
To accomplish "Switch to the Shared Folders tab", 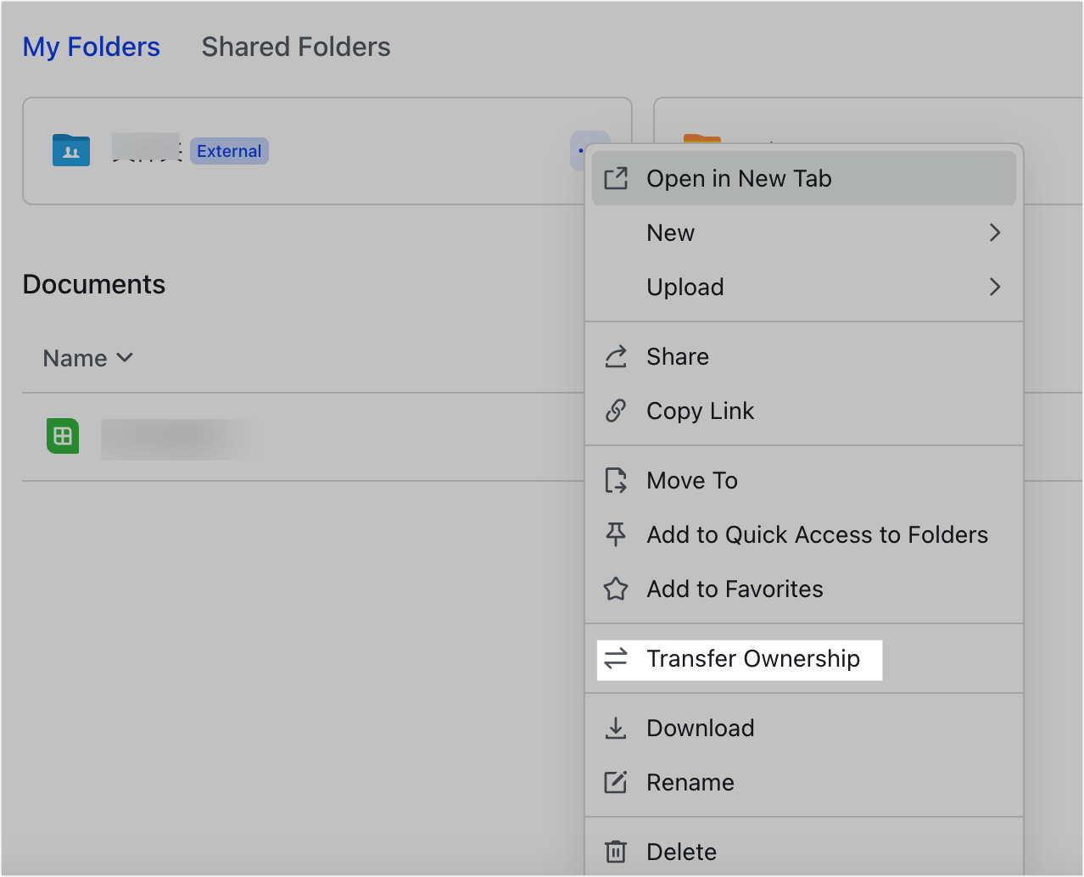I will click(x=295, y=47).
